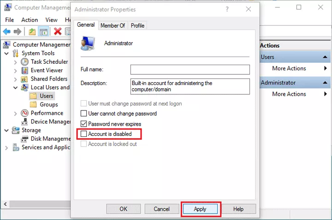Image resolution: width=332 pixels, height=220 pixels.
Task: Click the 'Account is locked out' checkbox
Action: [83, 144]
